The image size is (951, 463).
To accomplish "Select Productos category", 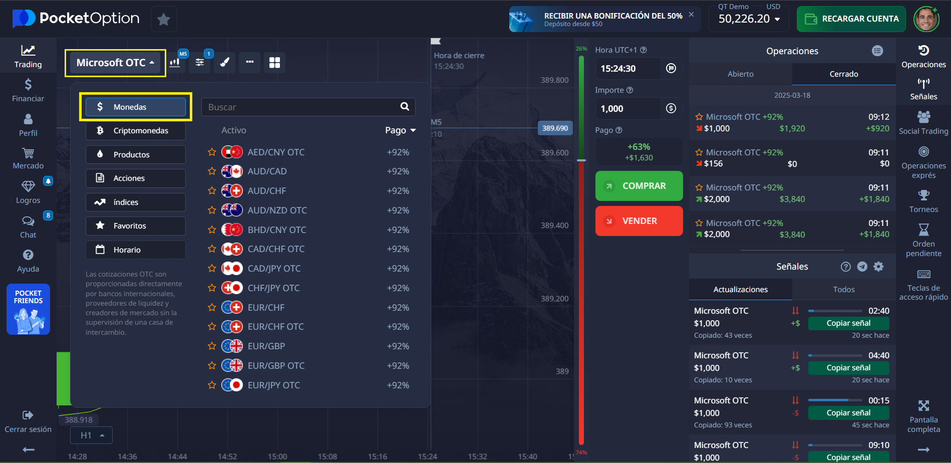I will click(136, 154).
